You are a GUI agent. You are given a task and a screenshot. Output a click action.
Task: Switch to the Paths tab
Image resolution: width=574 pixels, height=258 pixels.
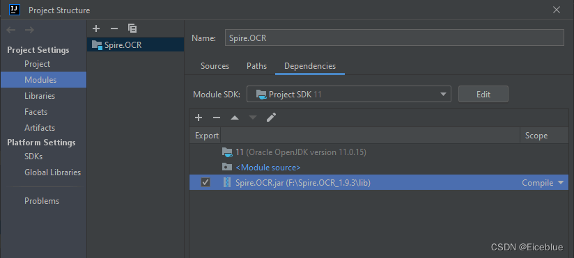click(256, 66)
